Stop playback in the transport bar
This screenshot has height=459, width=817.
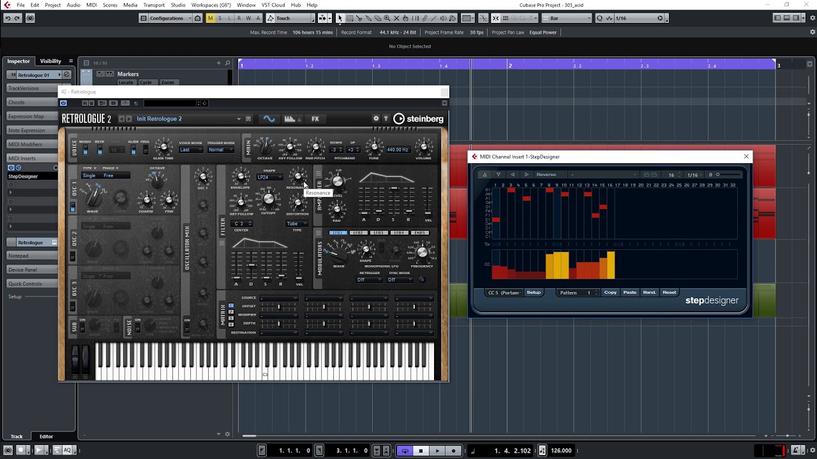pyautogui.click(x=421, y=451)
